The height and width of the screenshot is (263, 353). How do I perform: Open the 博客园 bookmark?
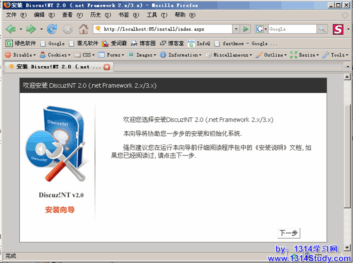144,43
